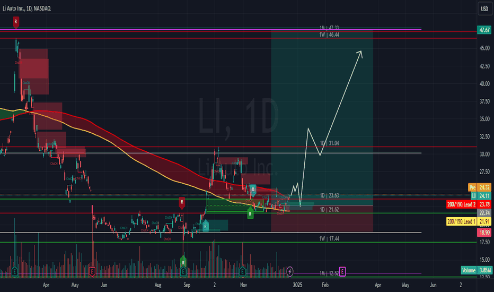This screenshot has width=494, height=292.
Task: Click the red R marker above the September candles
Action: 182,203
